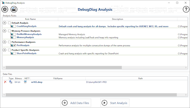190x108 pixels.
Task: Click the default crash and hang description text
Action: [x=113, y=26]
